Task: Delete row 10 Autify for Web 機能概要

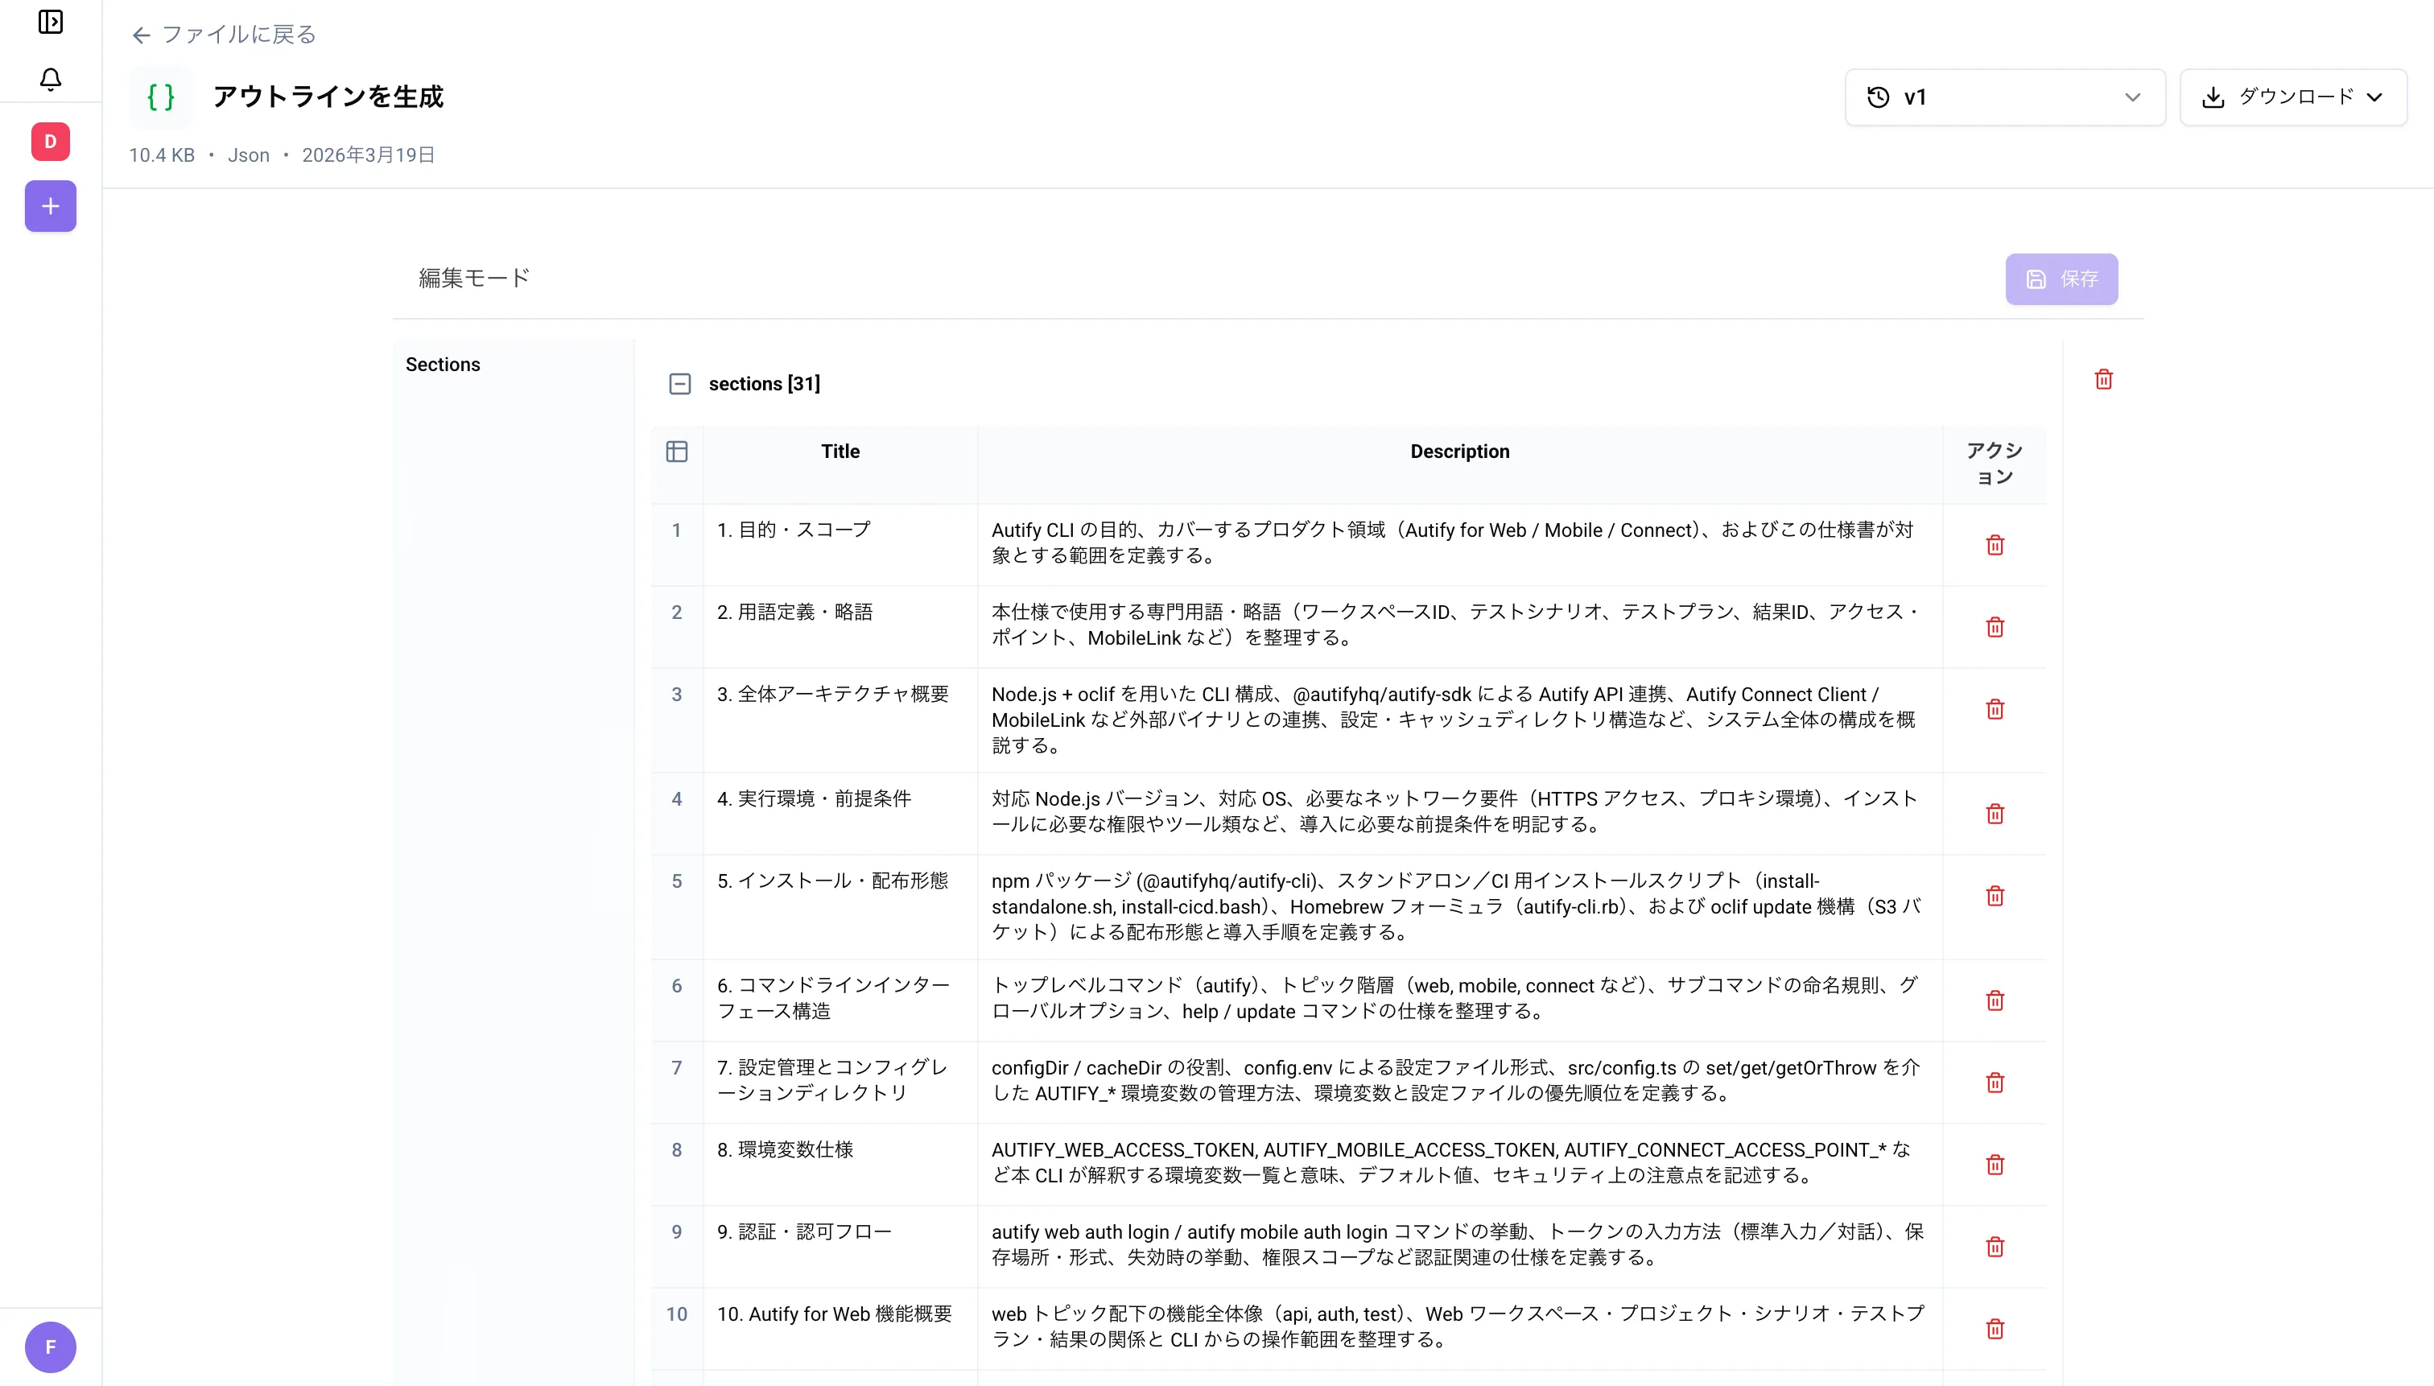Action: point(1995,1329)
